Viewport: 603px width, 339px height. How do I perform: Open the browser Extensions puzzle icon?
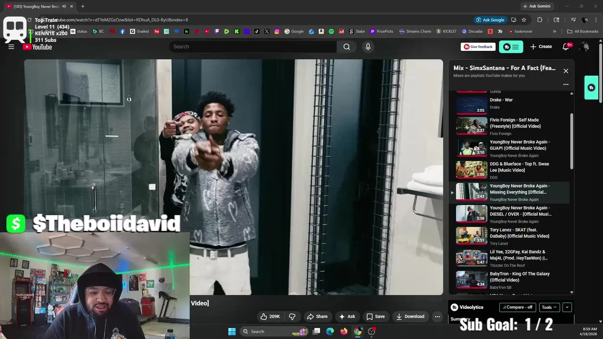click(x=540, y=20)
